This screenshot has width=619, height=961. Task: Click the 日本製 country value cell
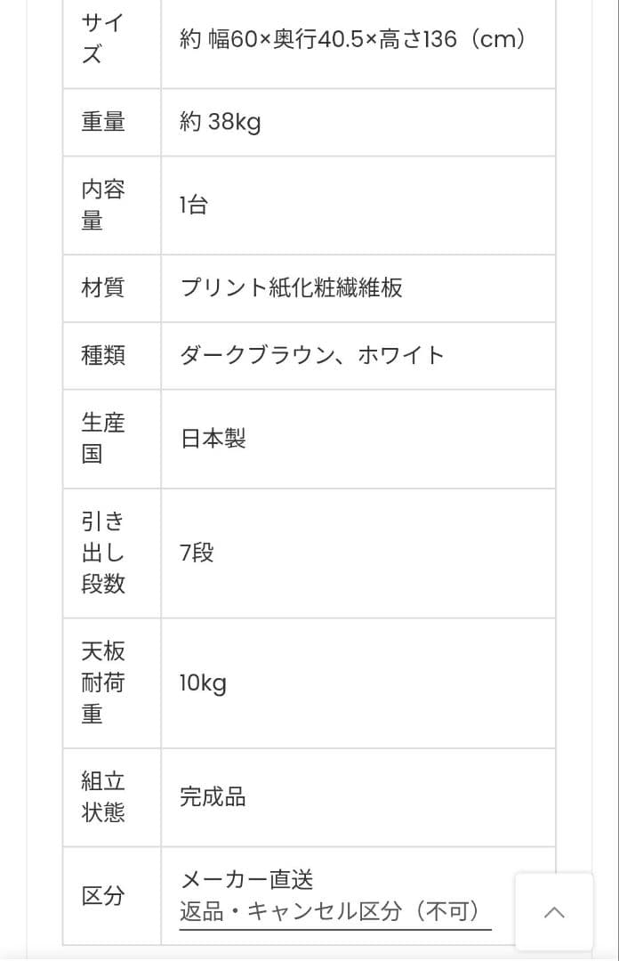pyautogui.click(x=213, y=438)
